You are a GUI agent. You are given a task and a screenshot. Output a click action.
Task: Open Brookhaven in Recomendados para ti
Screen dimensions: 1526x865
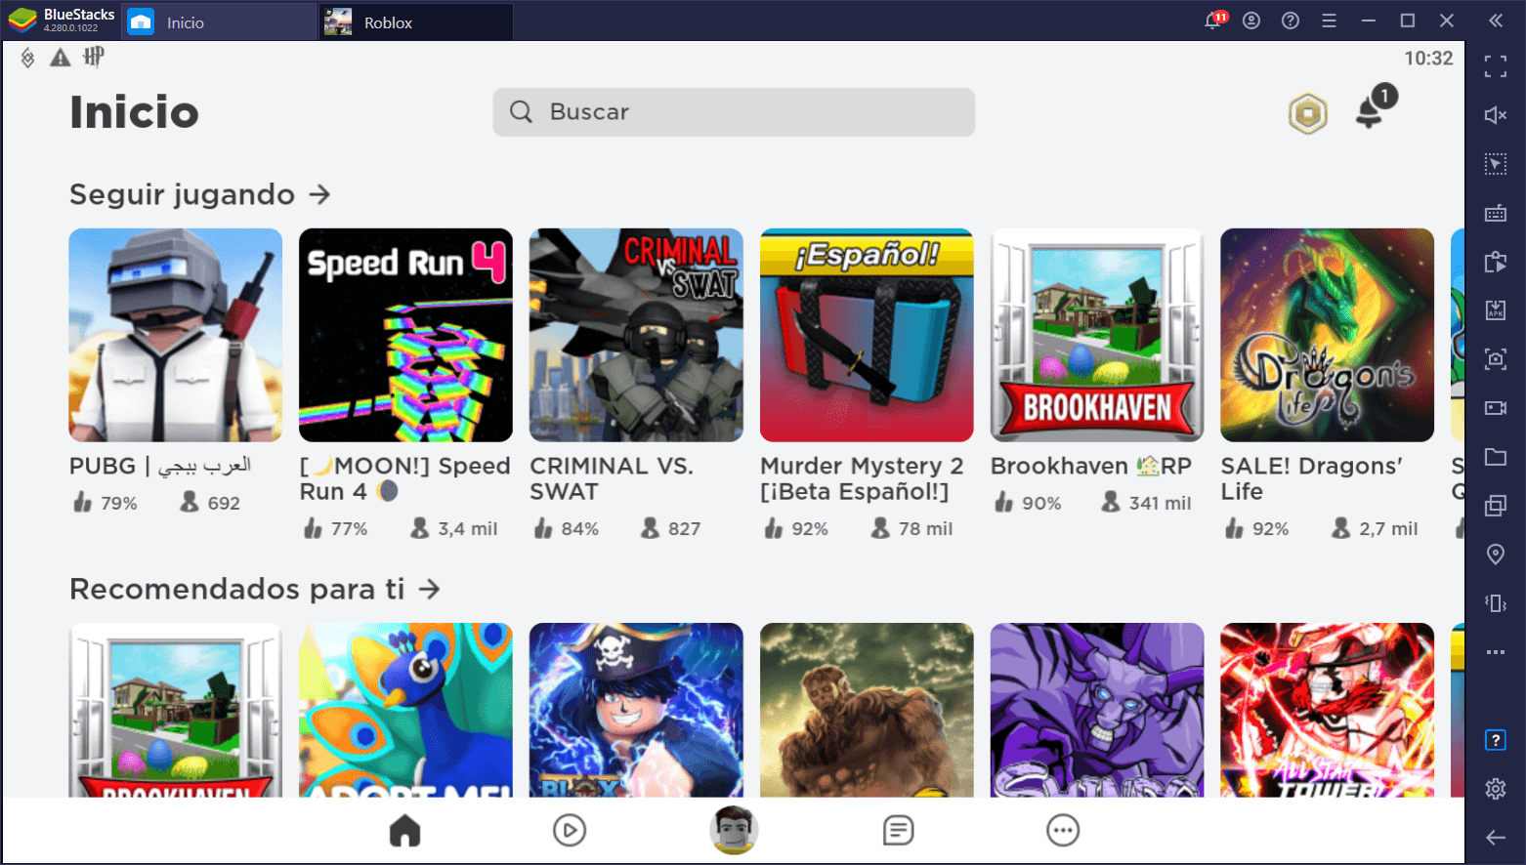click(176, 710)
